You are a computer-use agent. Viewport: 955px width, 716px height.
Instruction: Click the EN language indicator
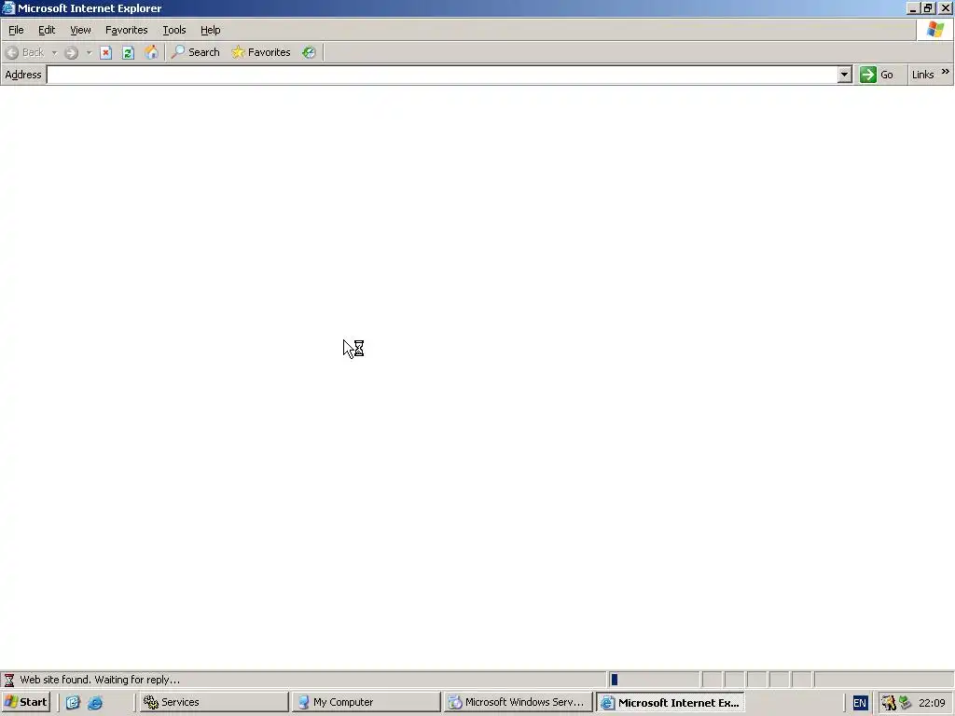(x=859, y=703)
